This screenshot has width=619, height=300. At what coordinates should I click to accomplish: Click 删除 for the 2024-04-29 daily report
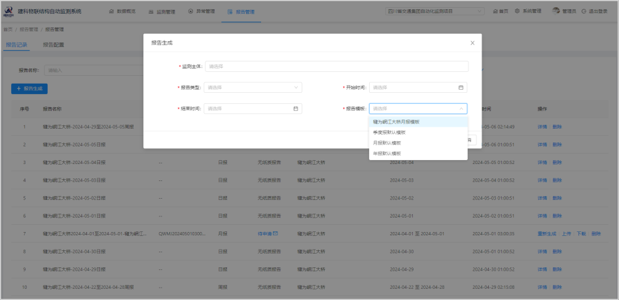coord(557,269)
